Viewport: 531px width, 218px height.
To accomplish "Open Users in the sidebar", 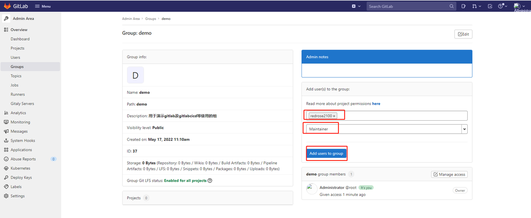I will point(15,57).
